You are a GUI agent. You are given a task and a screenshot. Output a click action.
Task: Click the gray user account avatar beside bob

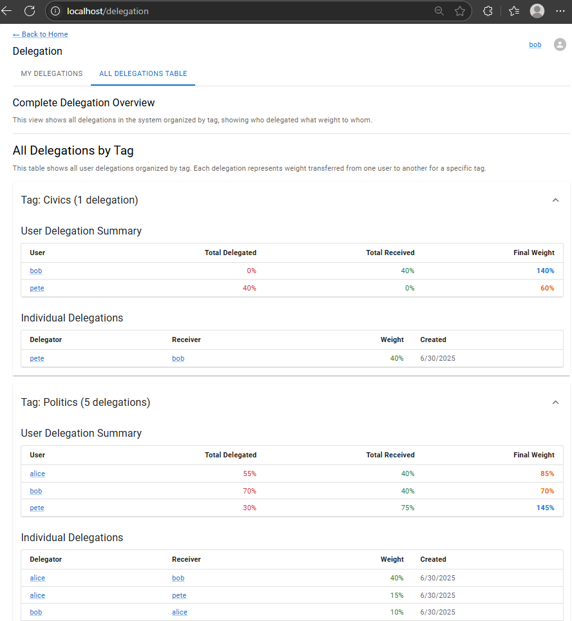tap(560, 44)
